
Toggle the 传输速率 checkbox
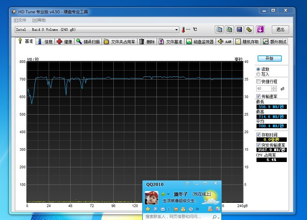coord(259,96)
